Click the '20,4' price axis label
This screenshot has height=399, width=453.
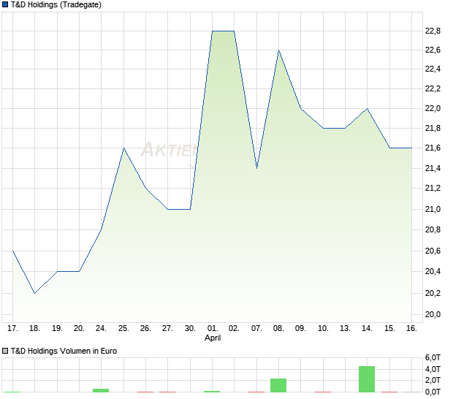pos(433,271)
